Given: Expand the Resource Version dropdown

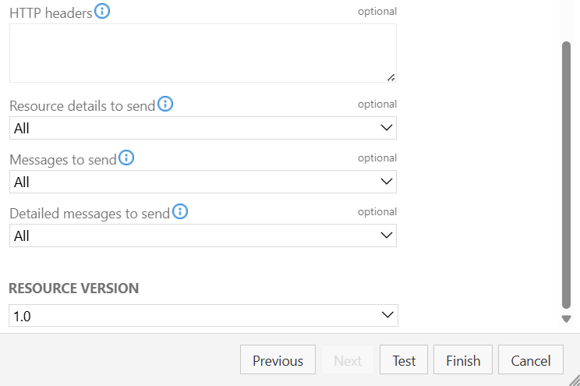Looking at the screenshot, I should [x=203, y=316].
